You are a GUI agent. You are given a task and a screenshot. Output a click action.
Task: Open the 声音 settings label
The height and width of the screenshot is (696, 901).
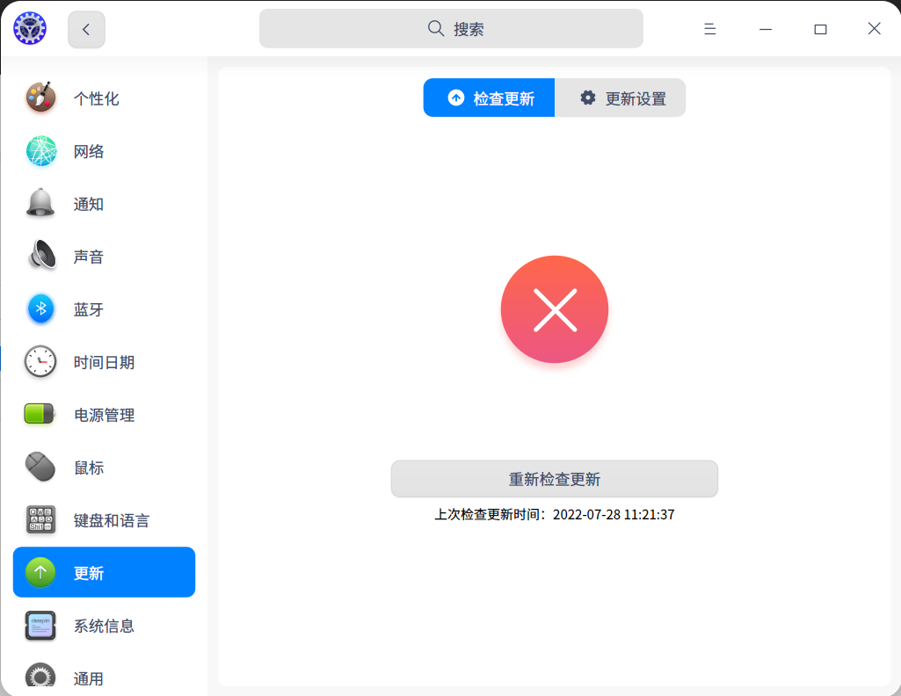click(89, 257)
